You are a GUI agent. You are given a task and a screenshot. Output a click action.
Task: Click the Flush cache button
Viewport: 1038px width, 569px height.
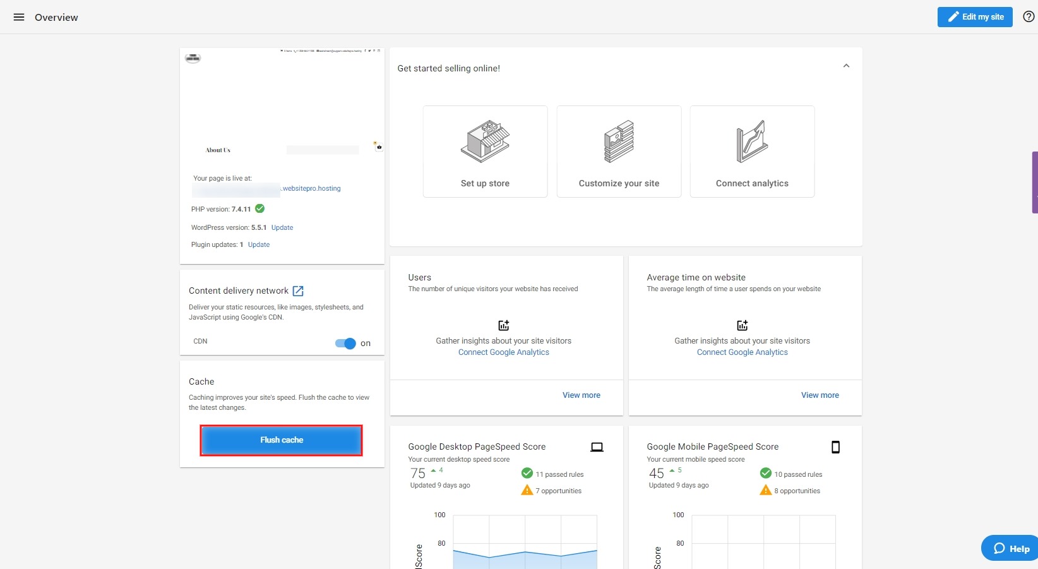pos(281,440)
